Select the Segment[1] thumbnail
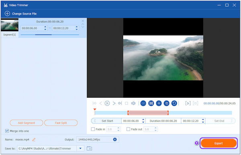 click(10, 25)
